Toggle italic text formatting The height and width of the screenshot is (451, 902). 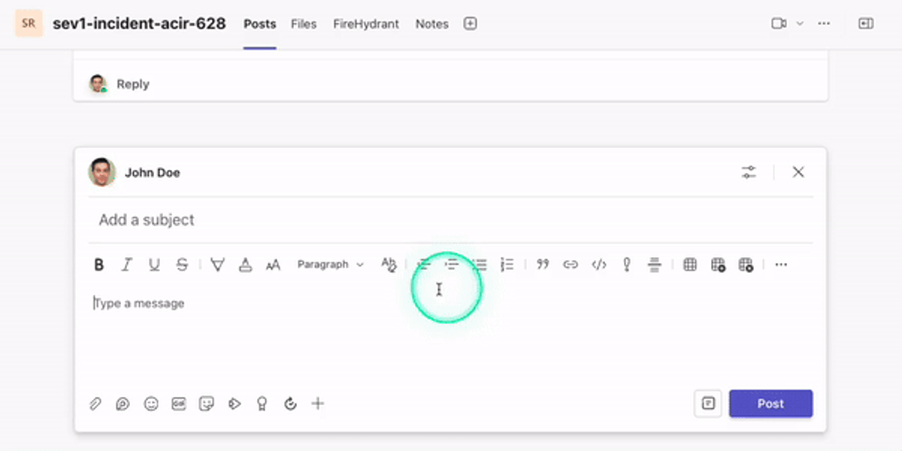(x=126, y=265)
